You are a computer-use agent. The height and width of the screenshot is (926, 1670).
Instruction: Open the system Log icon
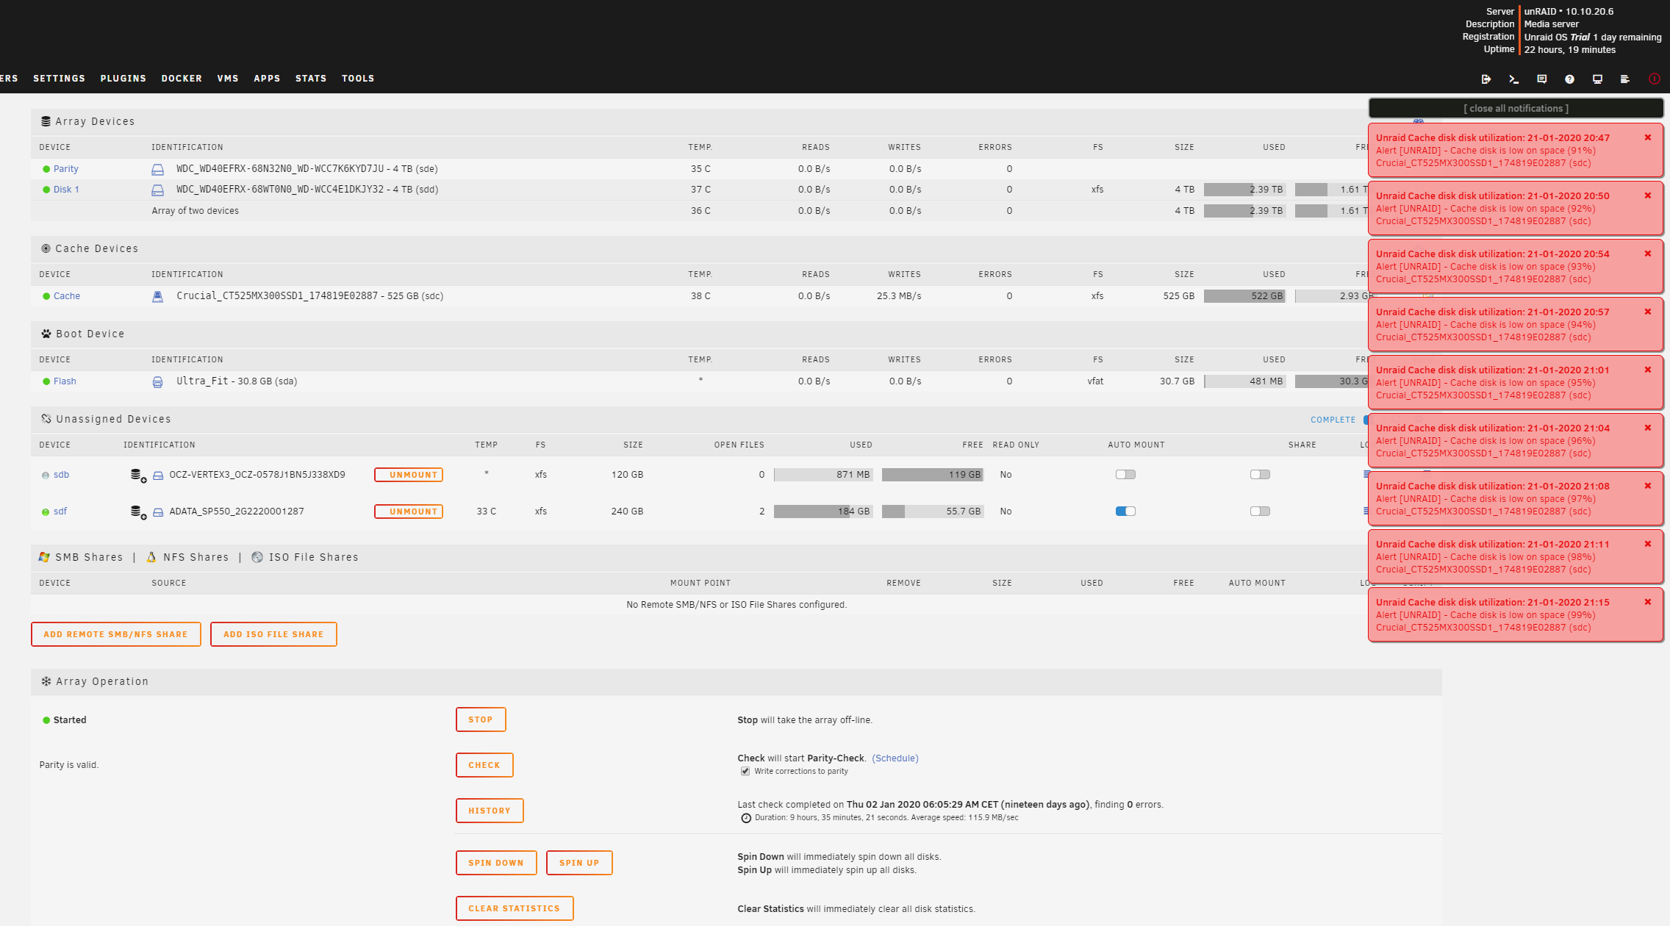coord(1625,79)
